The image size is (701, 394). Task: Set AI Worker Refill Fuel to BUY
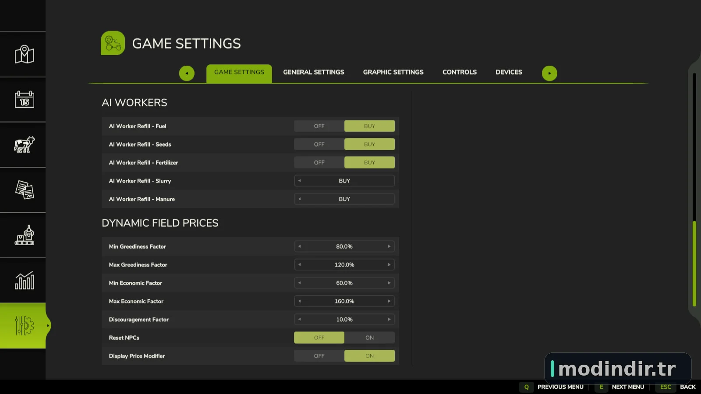pos(369,126)
